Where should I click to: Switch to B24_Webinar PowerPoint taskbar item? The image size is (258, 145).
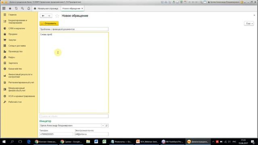pos(147,141)
